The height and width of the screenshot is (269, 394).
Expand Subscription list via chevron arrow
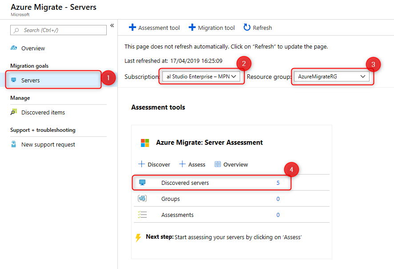coord(233,77)
